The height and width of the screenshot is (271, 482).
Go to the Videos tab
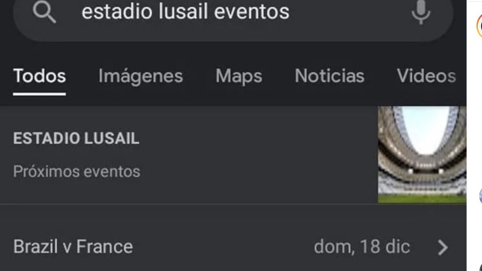tap(426, 76)
